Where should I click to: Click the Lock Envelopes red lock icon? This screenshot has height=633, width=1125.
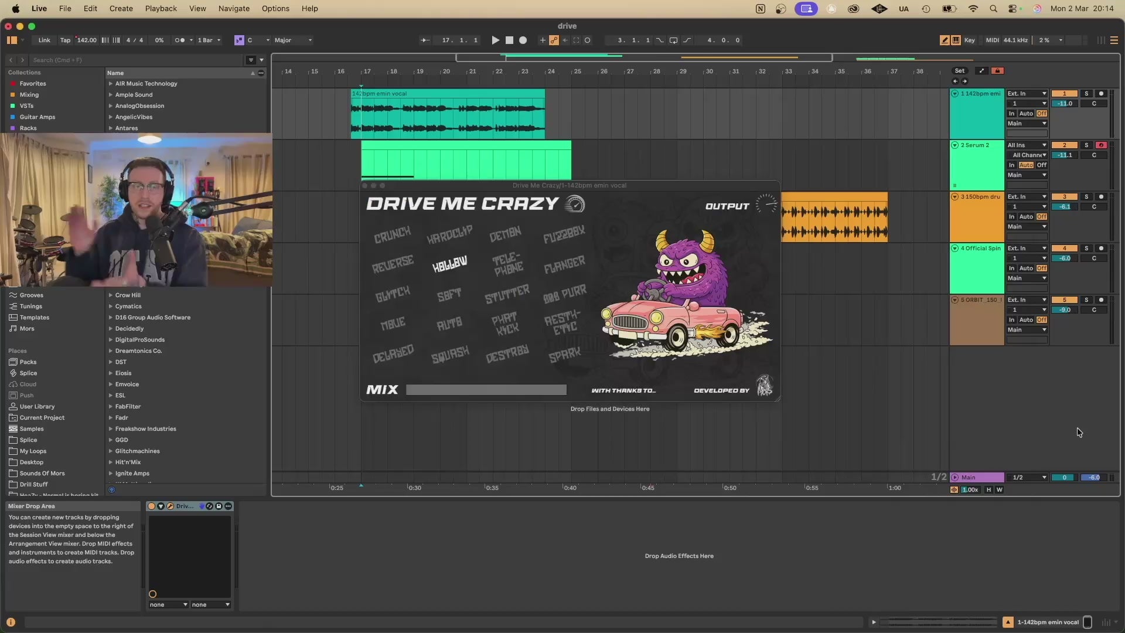click(x=997, y=71)
